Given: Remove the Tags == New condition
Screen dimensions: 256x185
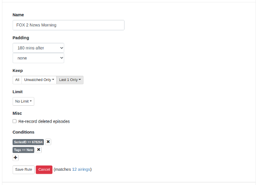Looking at the screenshot, I should click(x=39, y=149).
